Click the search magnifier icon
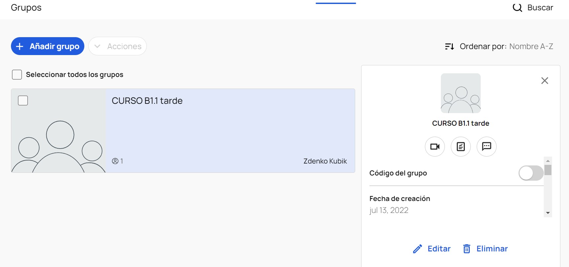The image size is (569, 267). pyautogui.click(x=517, y=7)
